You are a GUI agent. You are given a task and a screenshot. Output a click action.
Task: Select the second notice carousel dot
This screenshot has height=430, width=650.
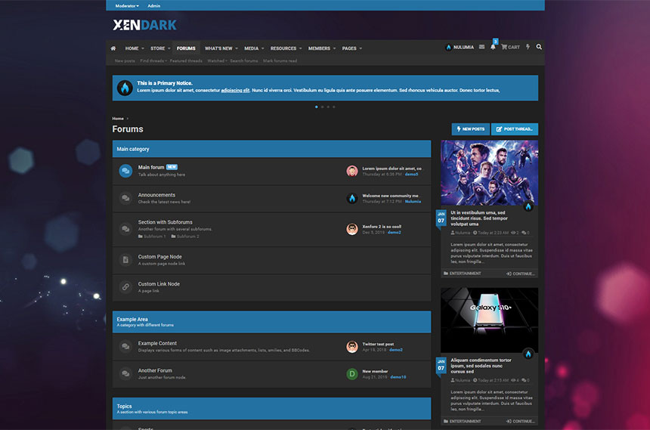[x=322, y=107]
